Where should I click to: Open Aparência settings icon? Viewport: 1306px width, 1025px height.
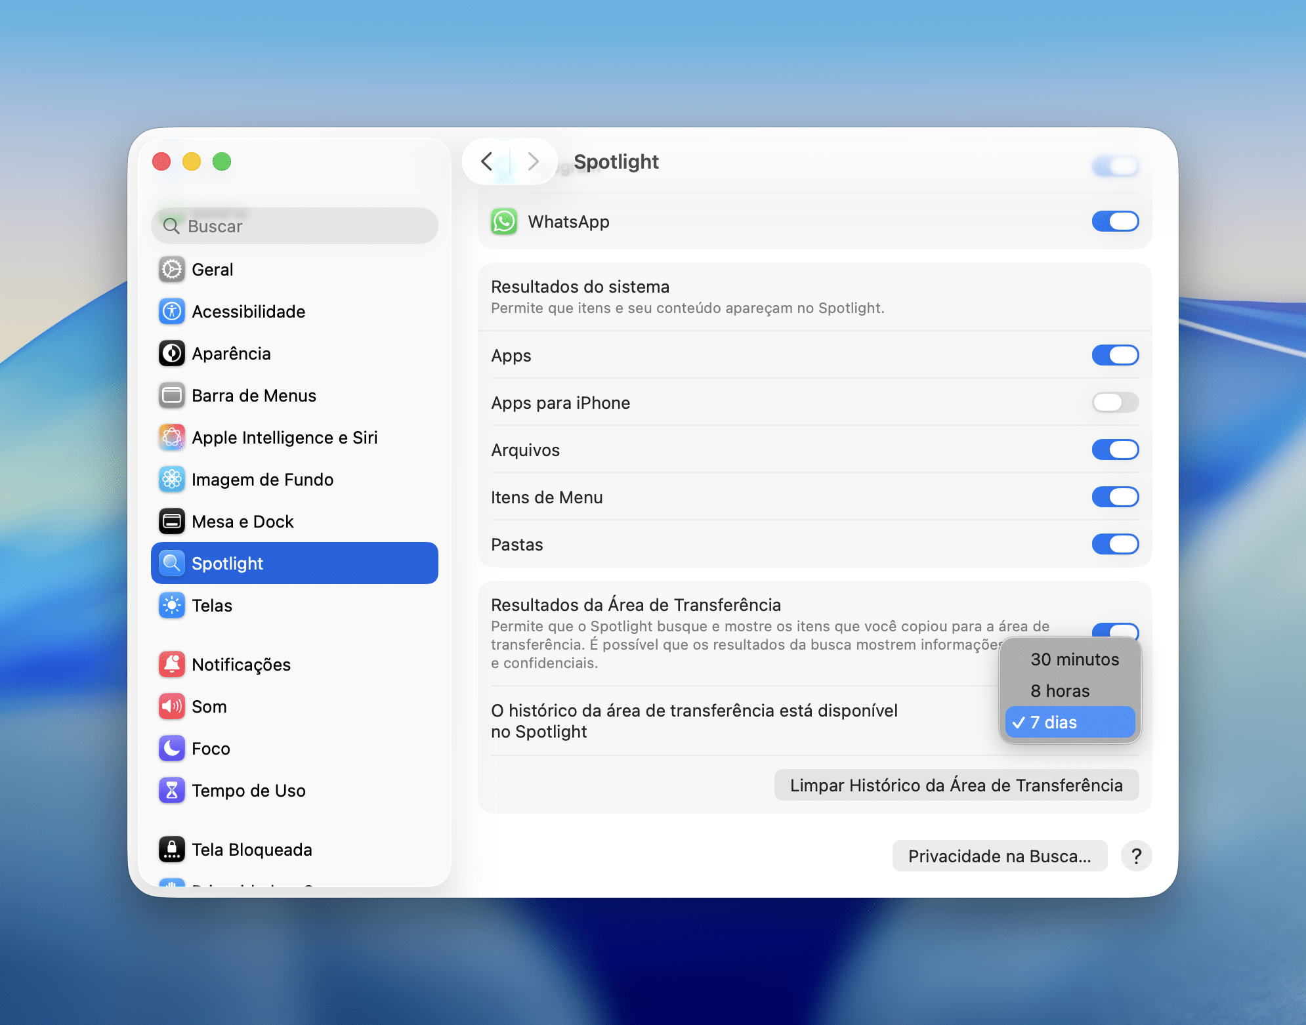(x=172, y=354)
